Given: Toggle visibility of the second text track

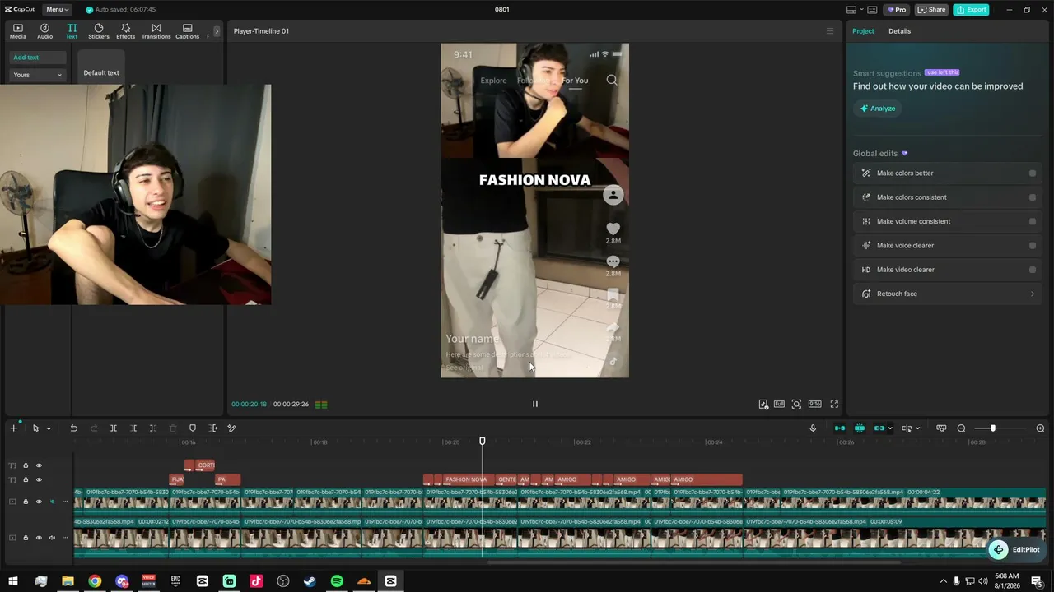Looking at the screenshot, I should pyautogui.click(x=38, y=479).
